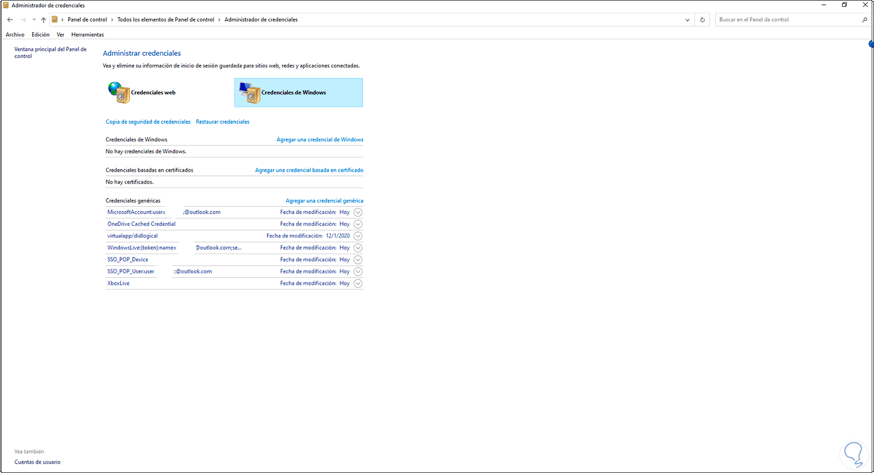
Task: Open the Edición menu
Action: 41,34
